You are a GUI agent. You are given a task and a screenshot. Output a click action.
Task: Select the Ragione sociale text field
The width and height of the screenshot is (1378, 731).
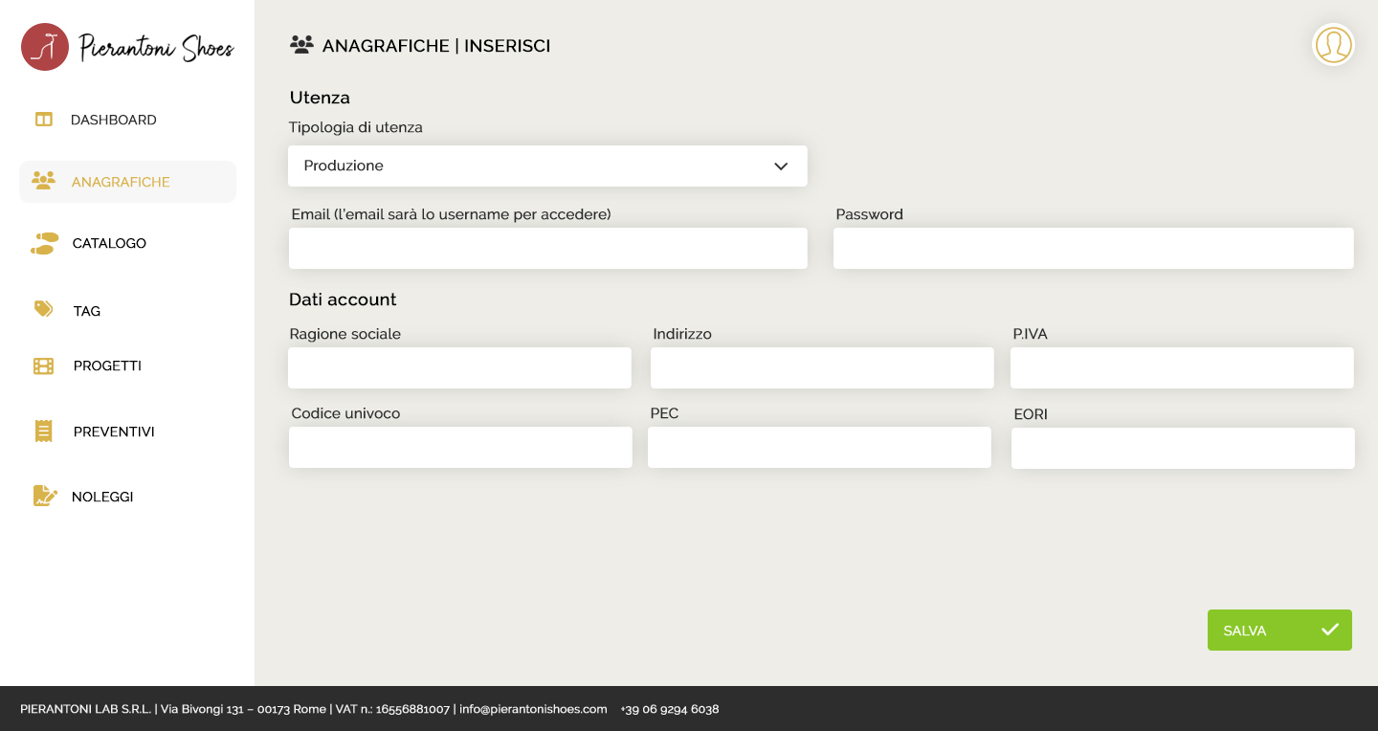[x=459, y=368]
